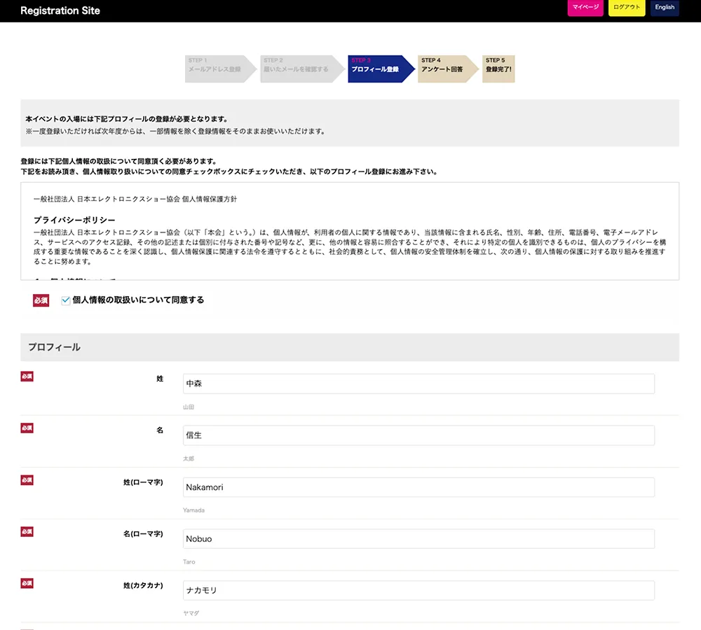Focus the 姓 field containing 中森
This screenshot has width=701, height=630.
418,384
